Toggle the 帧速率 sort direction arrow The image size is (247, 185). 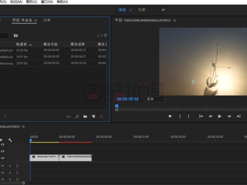(x=30, y=45)
